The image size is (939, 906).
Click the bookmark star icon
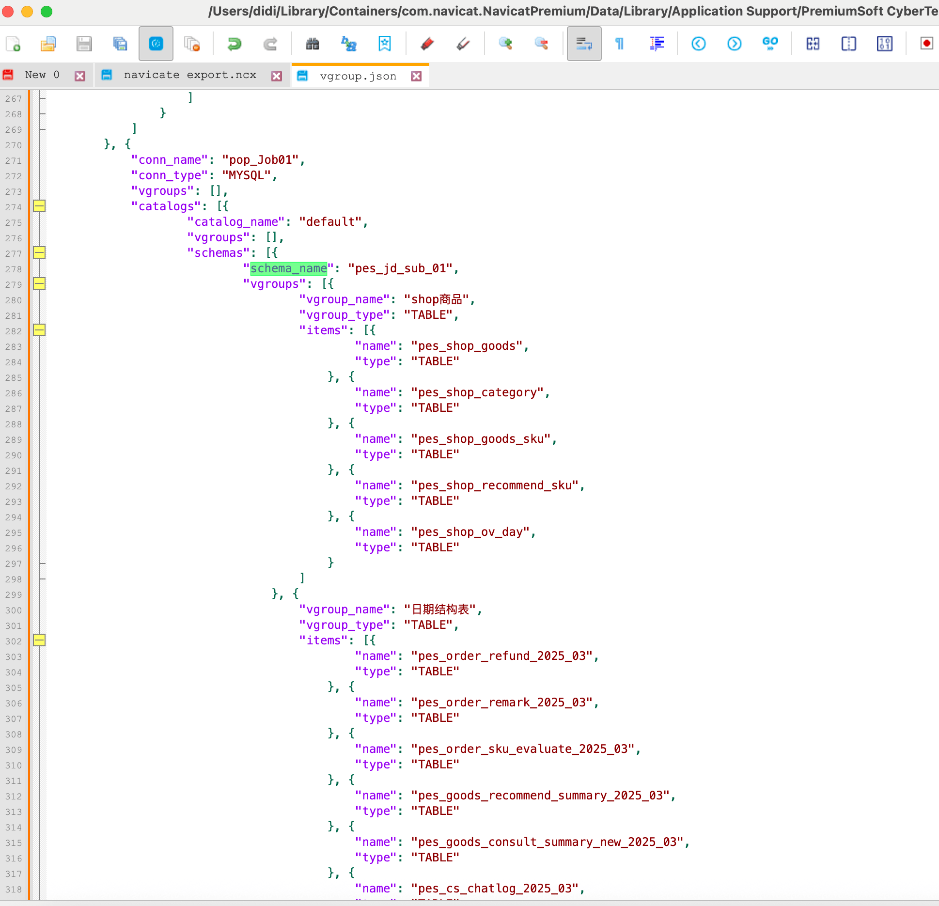point(384,44)
